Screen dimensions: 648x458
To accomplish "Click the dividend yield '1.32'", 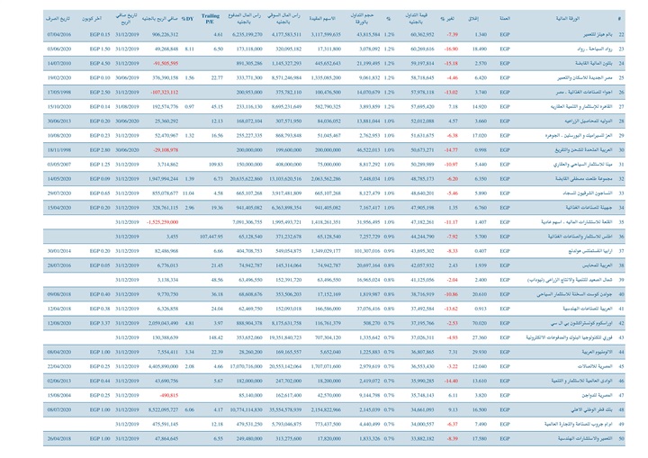I will pos(189,136).
